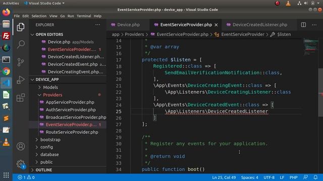The width and height of the screenshot is (323, 181).
Task: Click the feedback icon in status bar
Action: tap(305, 177)
